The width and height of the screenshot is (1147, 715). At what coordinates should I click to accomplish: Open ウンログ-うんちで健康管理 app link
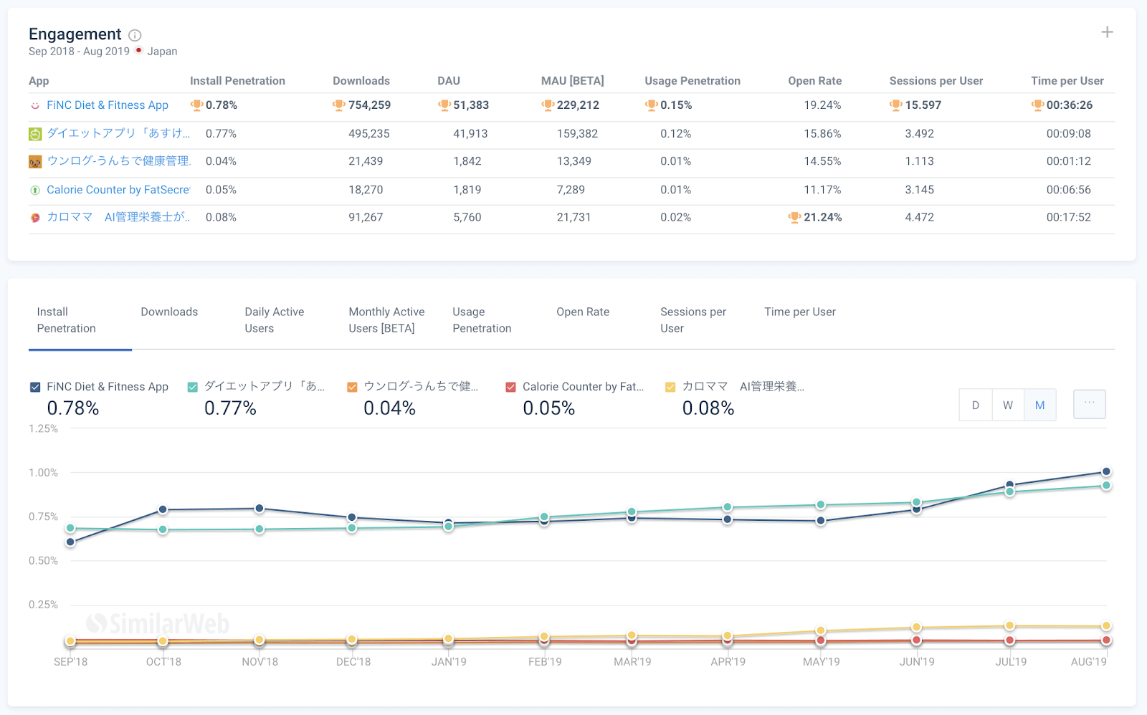coord(118,161)
